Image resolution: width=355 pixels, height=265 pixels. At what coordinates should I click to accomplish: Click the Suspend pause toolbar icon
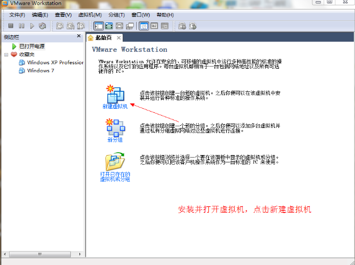tap(21, 26)
